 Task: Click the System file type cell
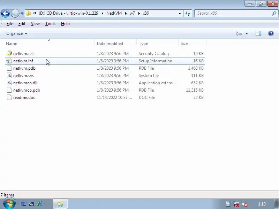(149, 76)
